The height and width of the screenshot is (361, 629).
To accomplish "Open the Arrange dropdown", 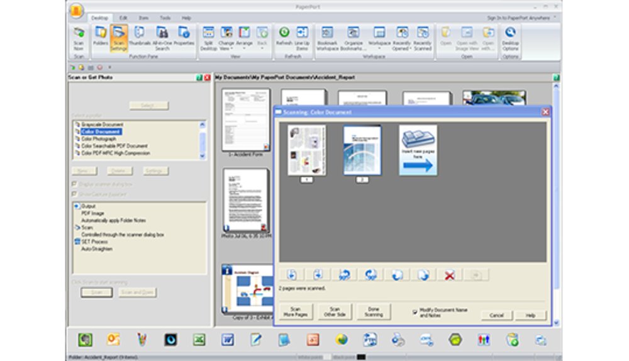I will 244,38.
